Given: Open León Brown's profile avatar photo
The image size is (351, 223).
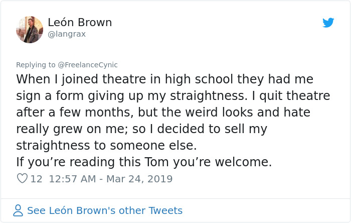Looking at the screenshot, I should click(30, 30).
